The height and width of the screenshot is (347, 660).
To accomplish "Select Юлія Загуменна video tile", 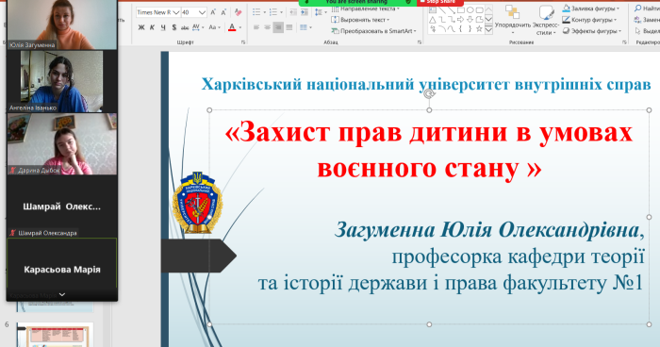I will (62, 25).
